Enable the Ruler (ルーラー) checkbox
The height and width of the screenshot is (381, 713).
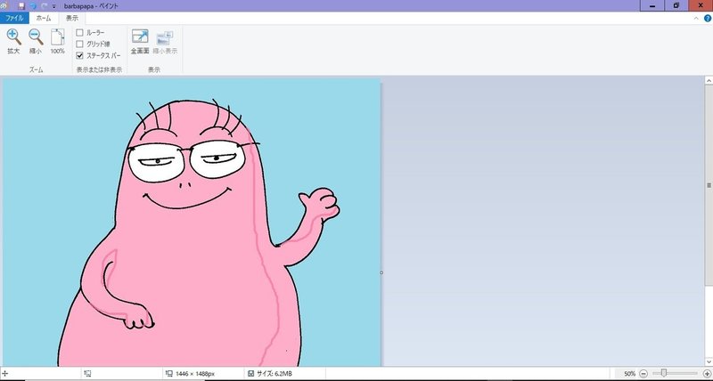click(x=79, y=33)
